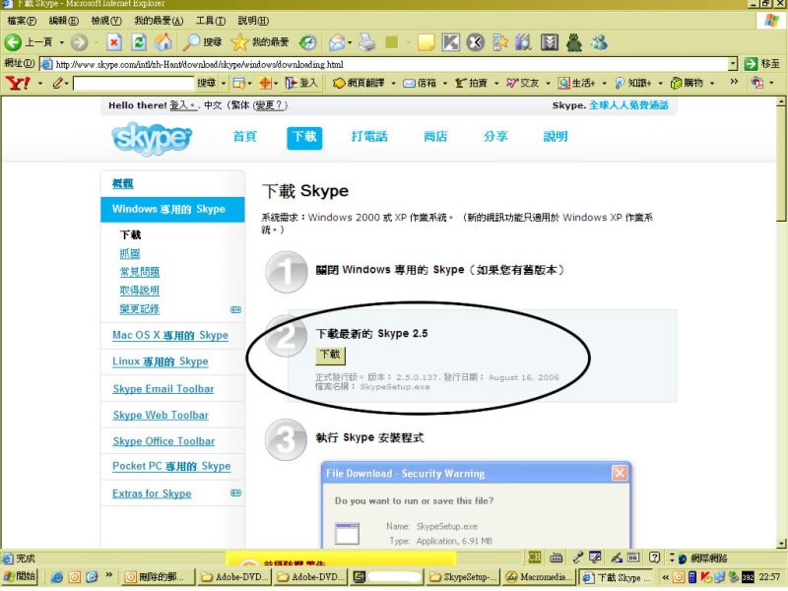Open the 說明(H) menu
This screenshot has width=788, height=591.
(x=253, y=21)
